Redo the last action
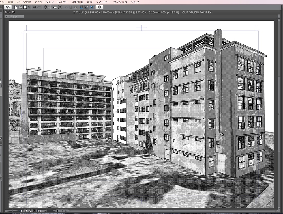The height and width of the screenshot is (214, 283). pos(39,7)
